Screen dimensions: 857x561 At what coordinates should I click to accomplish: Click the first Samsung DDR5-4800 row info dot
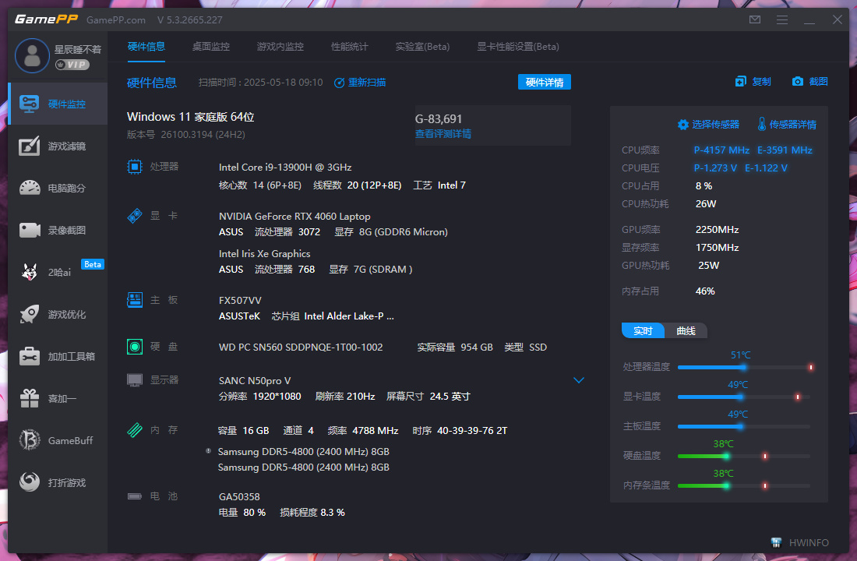pyautogui.click(x=208, y=451)
